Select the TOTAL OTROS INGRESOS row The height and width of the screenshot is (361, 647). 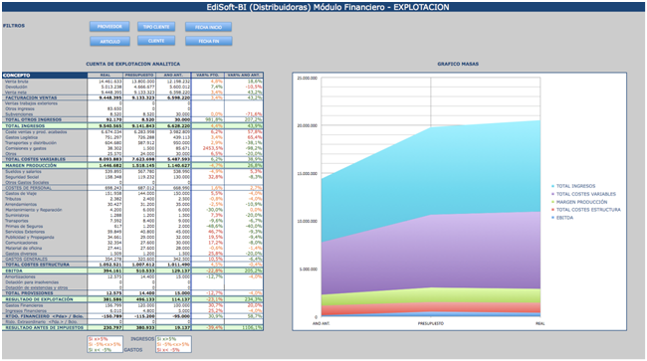tap(132, 119)
